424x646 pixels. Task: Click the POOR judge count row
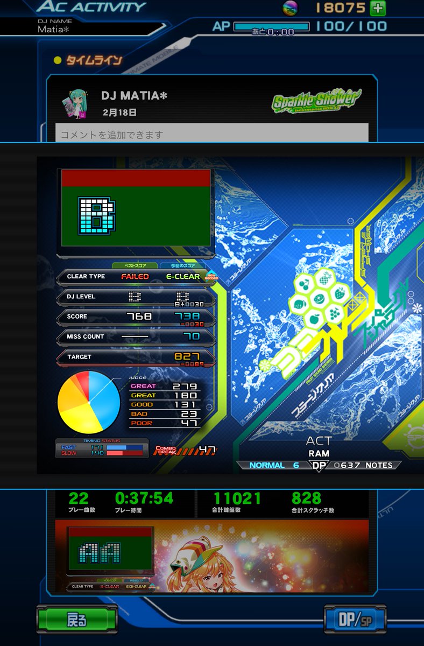pyautogui.click(x=164, y=423)
